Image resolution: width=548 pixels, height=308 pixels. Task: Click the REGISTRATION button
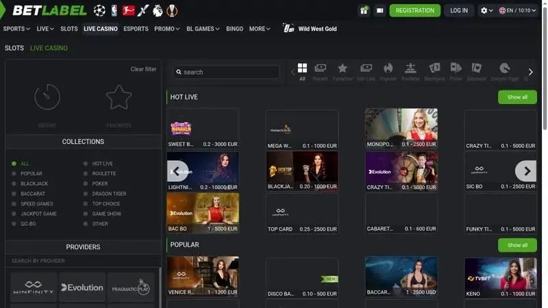click(x=415, y=10)
